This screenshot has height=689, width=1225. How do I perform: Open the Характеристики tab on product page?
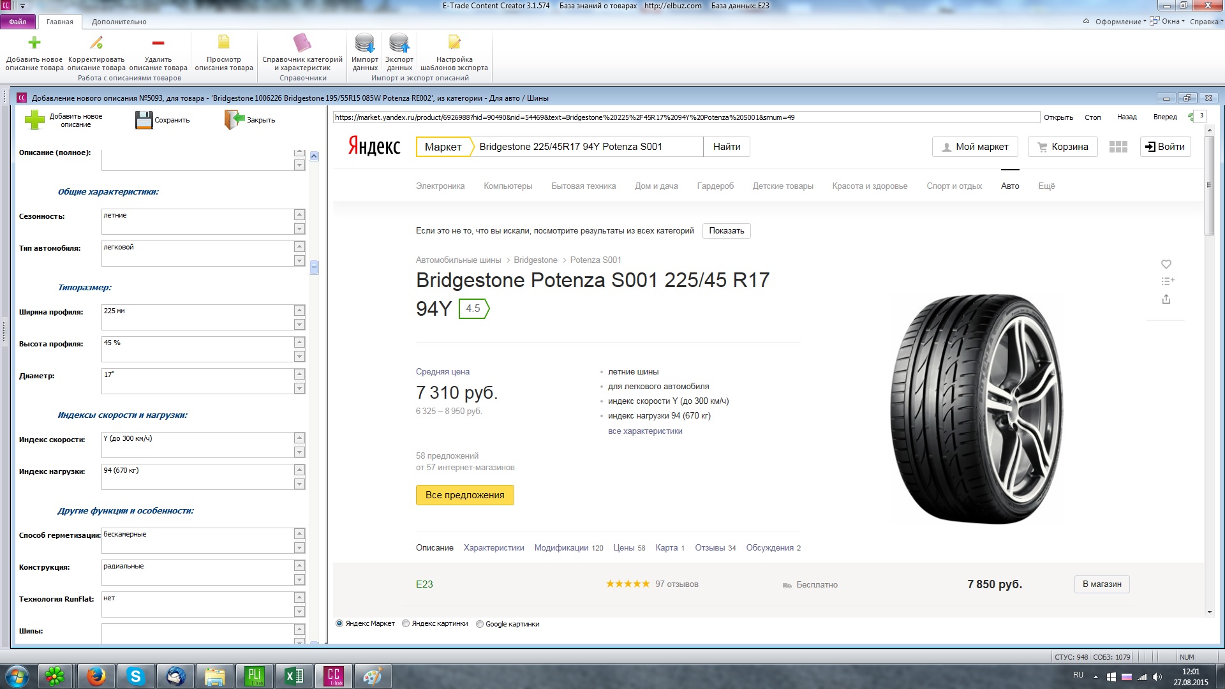494,548
